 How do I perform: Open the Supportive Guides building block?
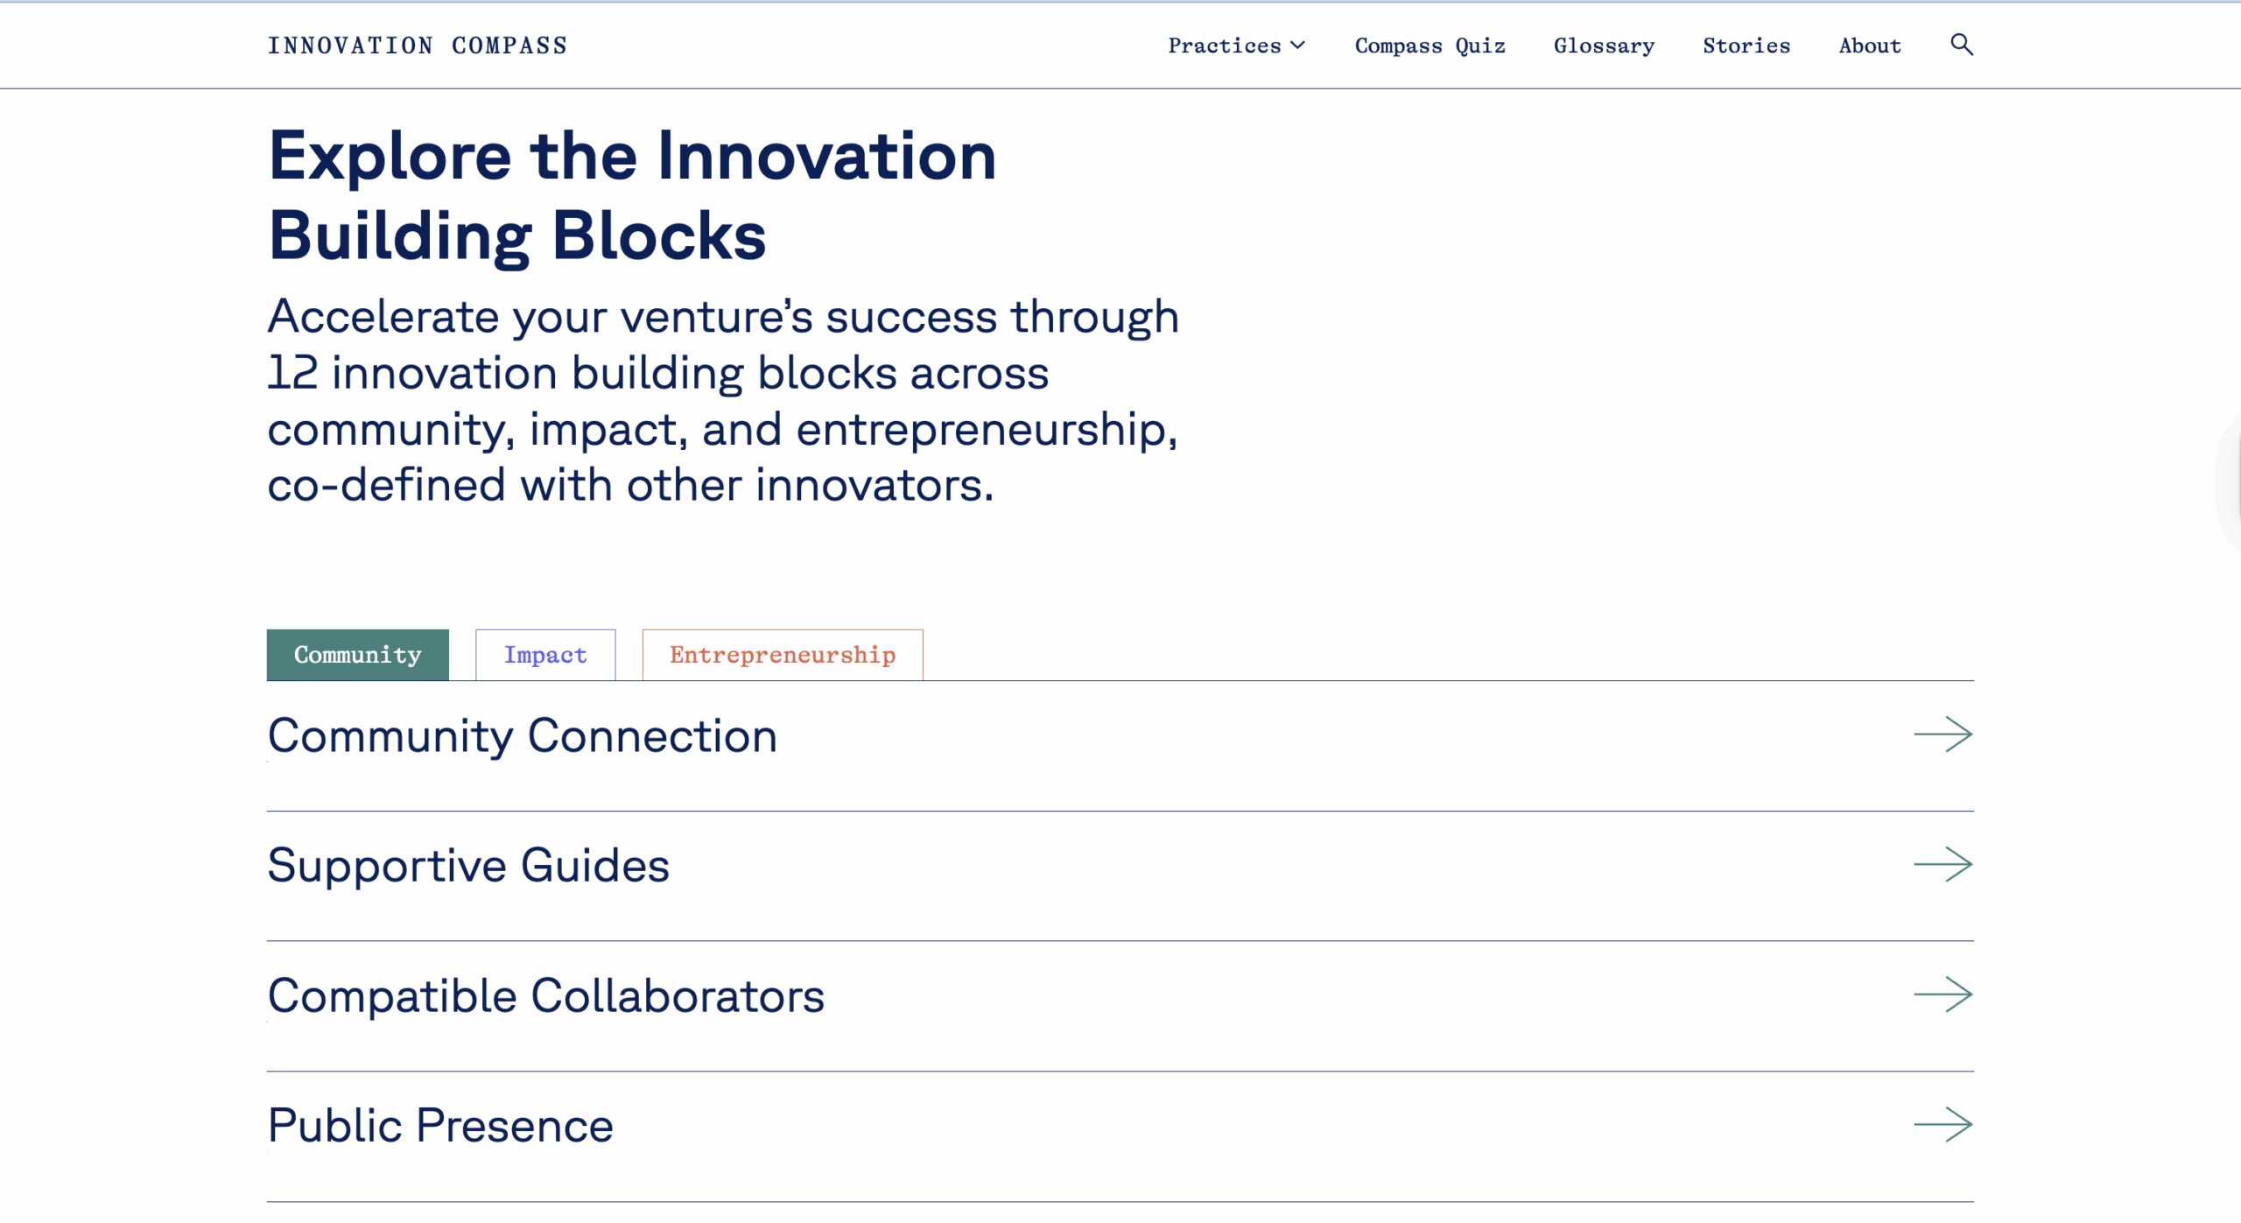click(x=468, y=865)
